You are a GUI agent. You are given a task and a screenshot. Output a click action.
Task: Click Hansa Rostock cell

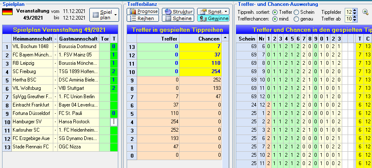click(78, 122)
